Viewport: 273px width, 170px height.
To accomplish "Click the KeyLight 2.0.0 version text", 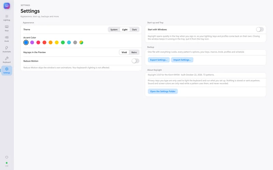I will coord(181,75).
